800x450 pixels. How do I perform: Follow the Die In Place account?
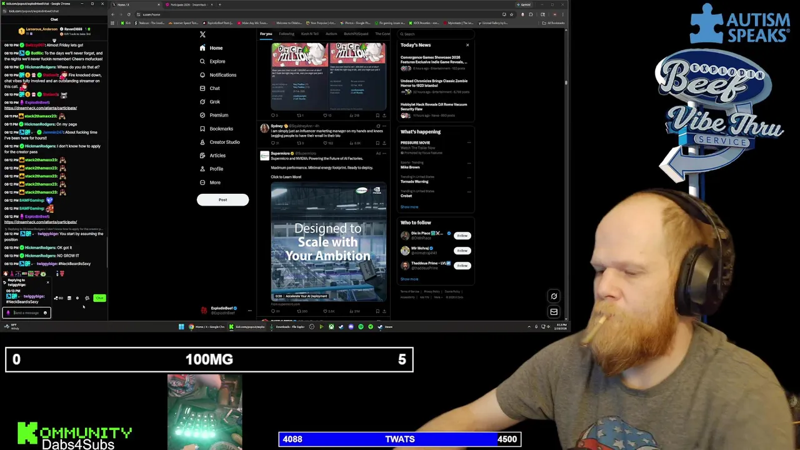[462, 236]
